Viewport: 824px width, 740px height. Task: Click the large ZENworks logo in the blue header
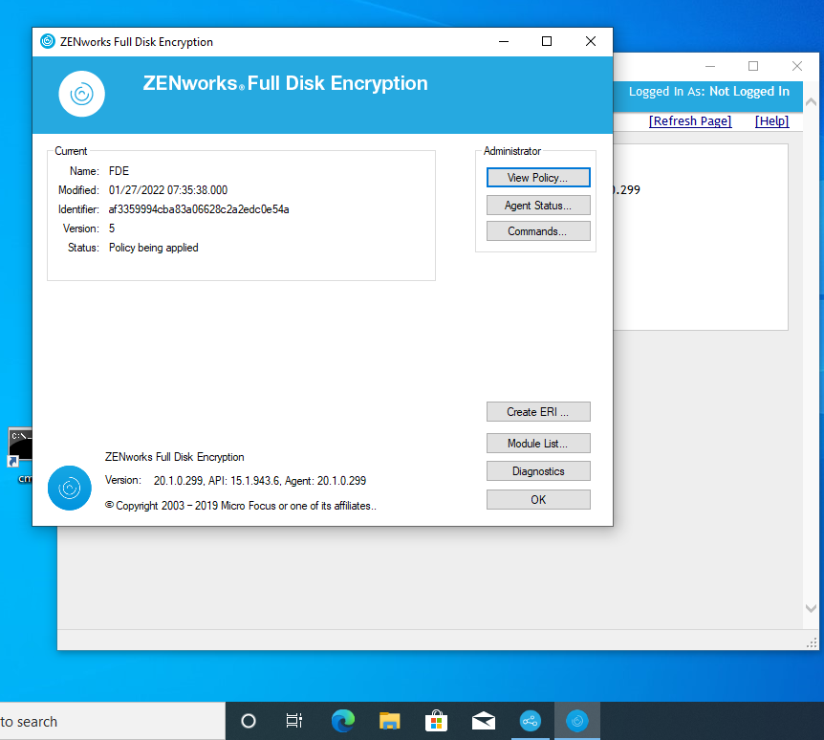81,93
